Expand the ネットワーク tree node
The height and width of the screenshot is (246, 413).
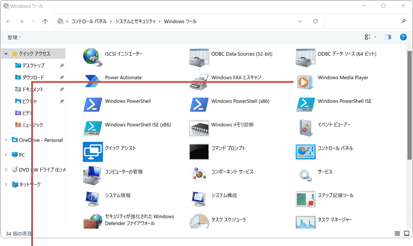click(6, 184)
